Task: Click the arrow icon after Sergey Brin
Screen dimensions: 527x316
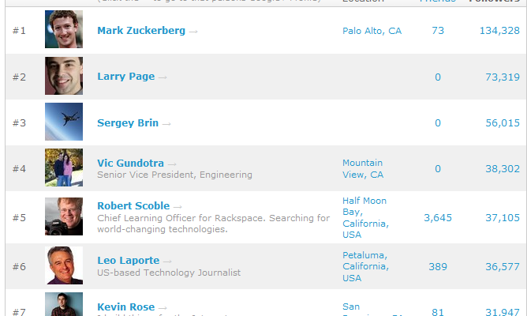Action: (x=166, y=123)
